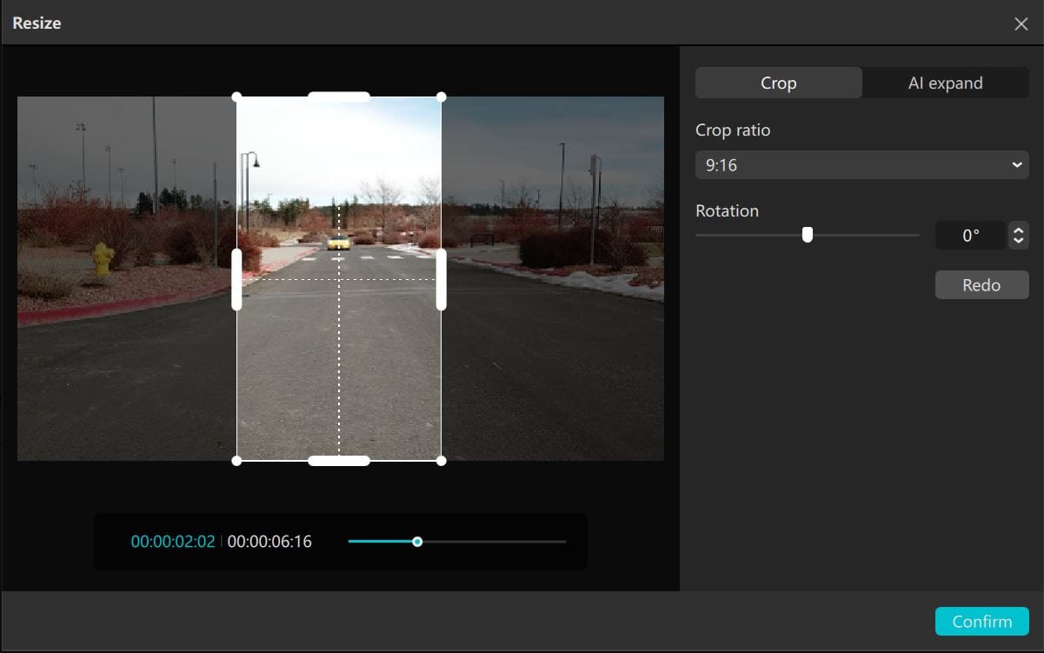Switch to the AI expand tab
This screenshot has height=653, width=1044.
(x=945, y=83)
